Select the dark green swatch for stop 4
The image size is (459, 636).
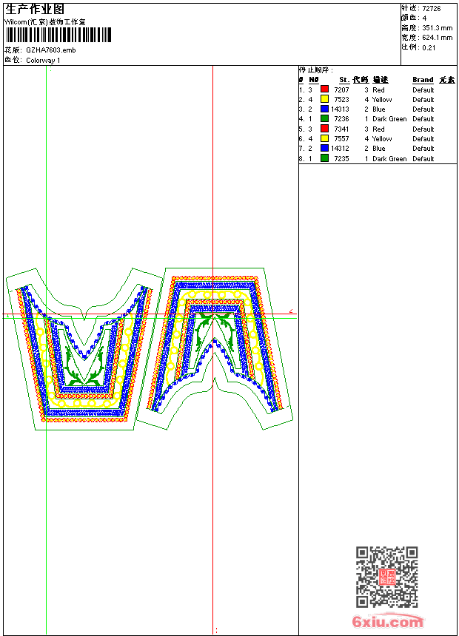[x=324, y=118]
